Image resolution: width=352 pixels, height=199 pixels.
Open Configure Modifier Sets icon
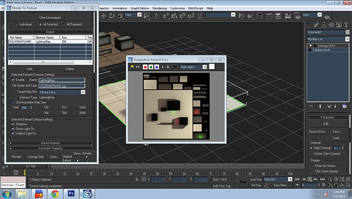[345, 106]
